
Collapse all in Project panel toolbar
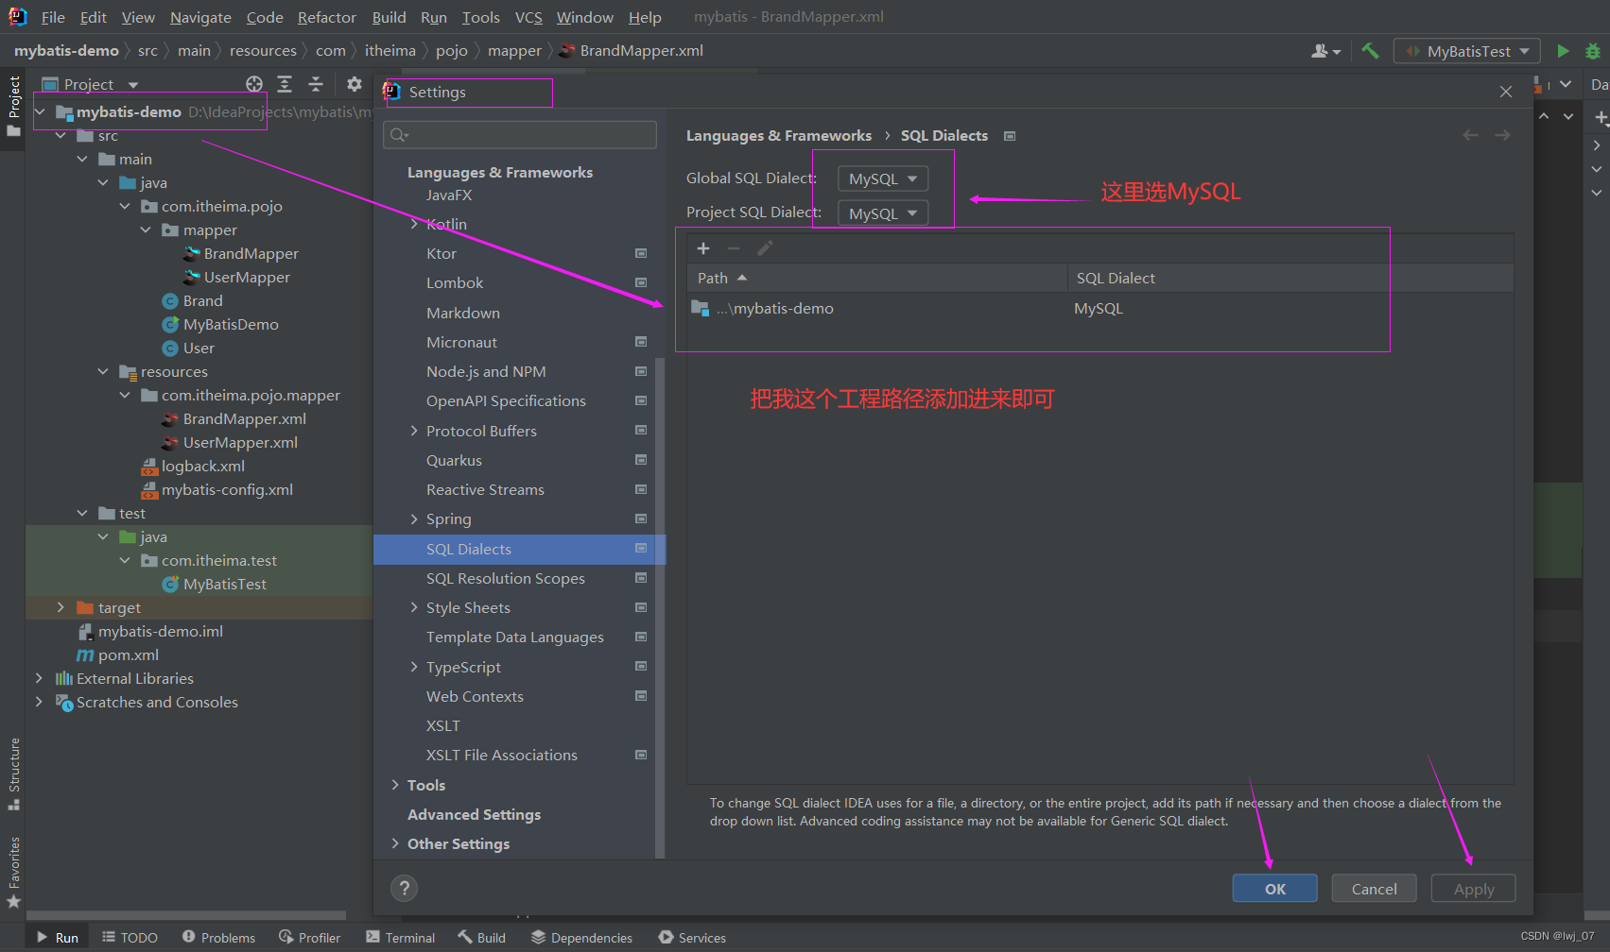click(316, 84)
